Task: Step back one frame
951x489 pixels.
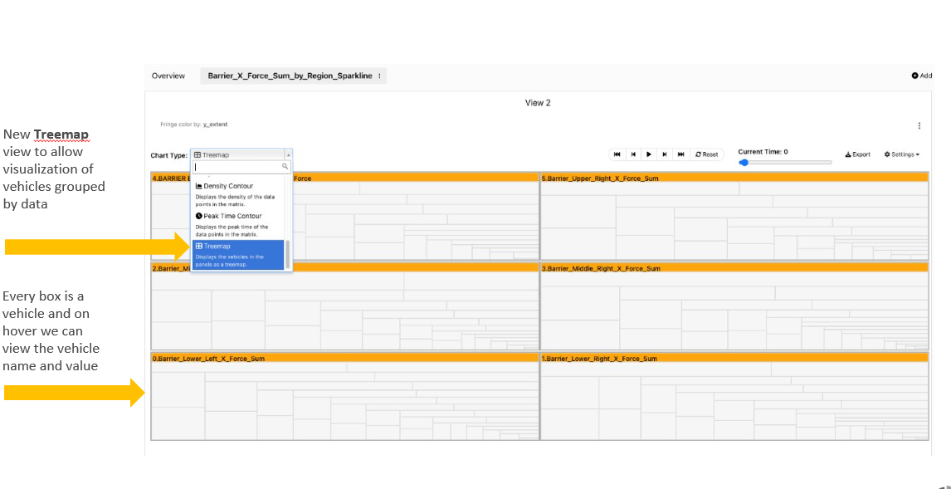Action: [632, 154]
